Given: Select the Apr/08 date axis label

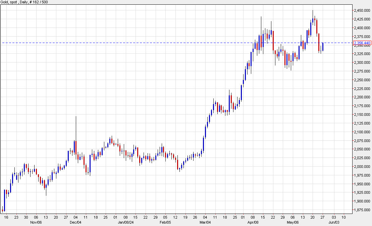Looking at the screenshot, I should [254, 222].
